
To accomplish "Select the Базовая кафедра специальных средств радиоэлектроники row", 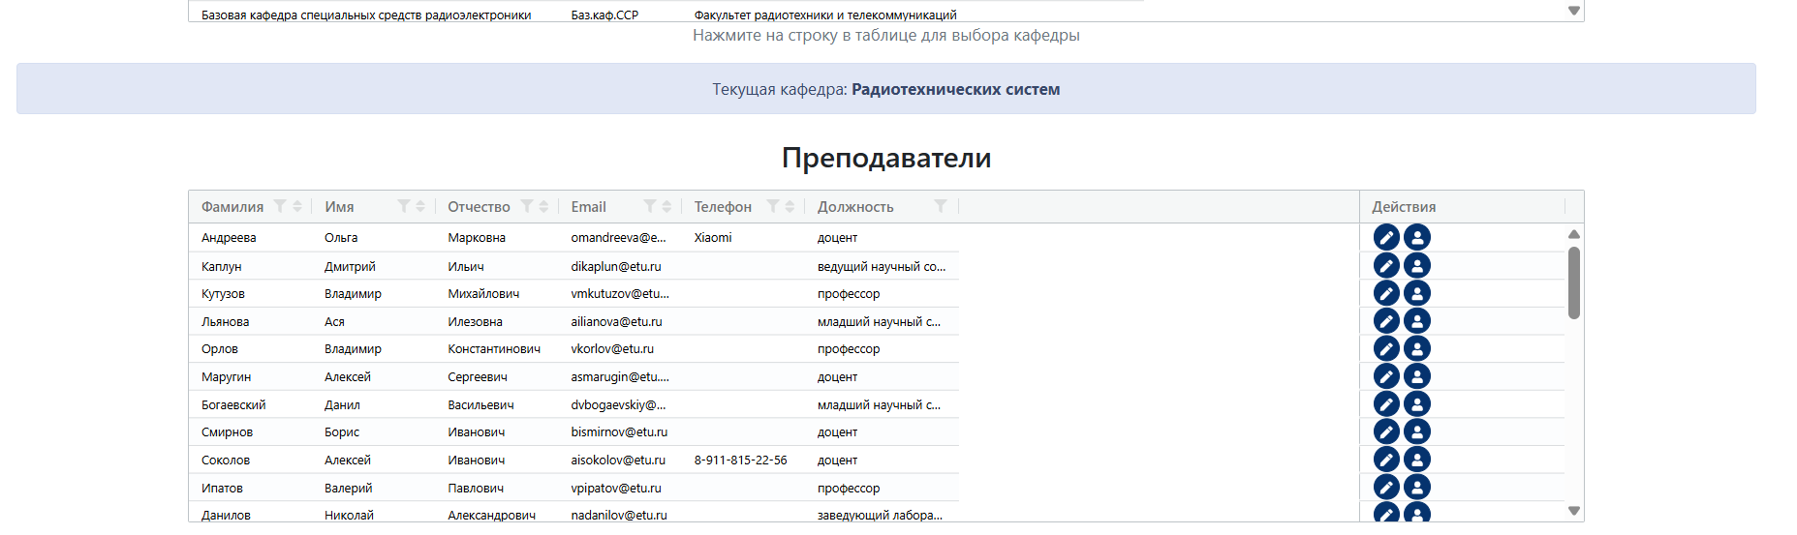I will (x=666, y=15).
